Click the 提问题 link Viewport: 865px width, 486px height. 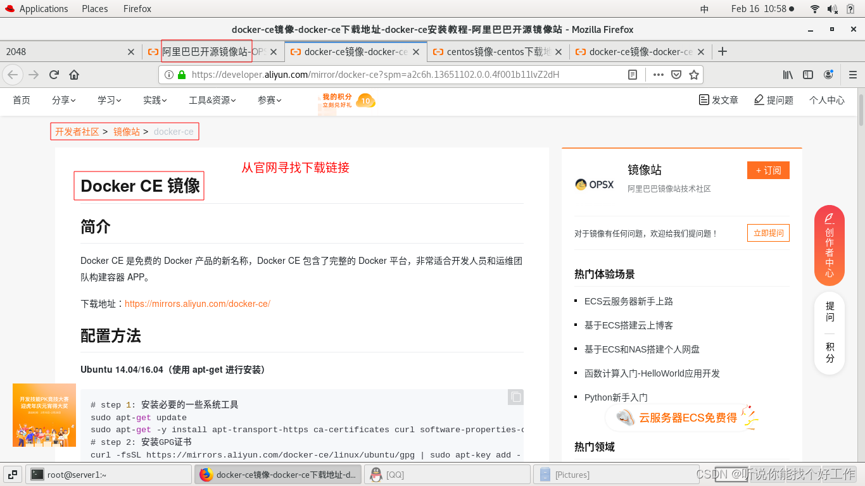(x=774, y=100)
